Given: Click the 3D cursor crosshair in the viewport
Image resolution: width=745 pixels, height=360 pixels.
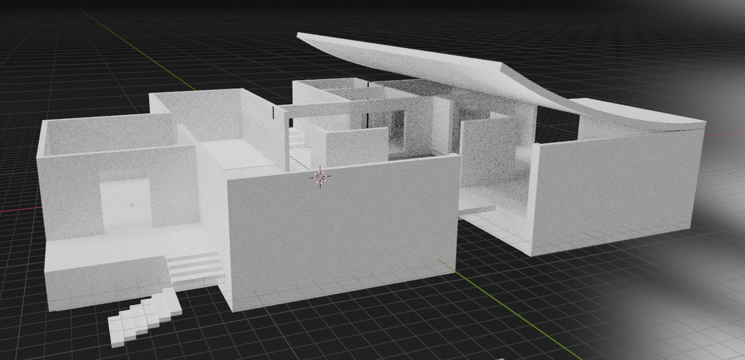Looking at the screenshot, I should coord(319,177).
